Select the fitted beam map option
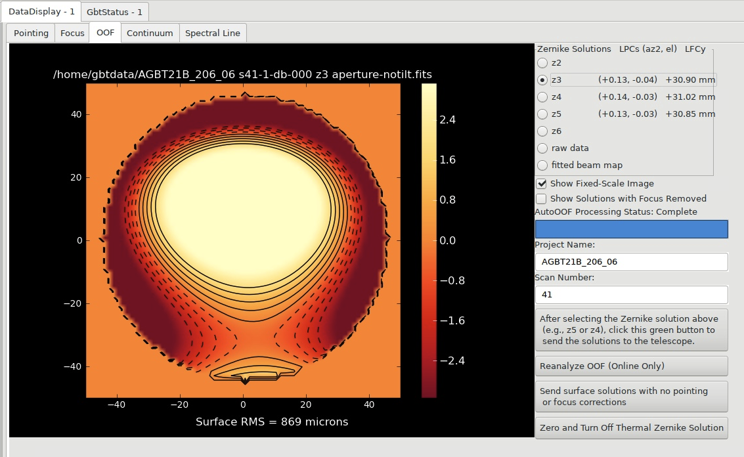This screenshot has height=457, width=744. coord(542,165)
